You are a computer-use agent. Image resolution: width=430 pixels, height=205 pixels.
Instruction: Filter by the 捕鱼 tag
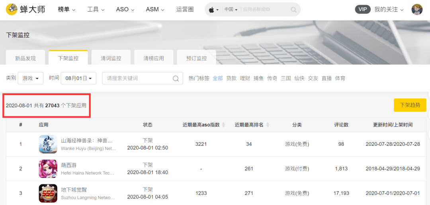[x=258, y=78]
